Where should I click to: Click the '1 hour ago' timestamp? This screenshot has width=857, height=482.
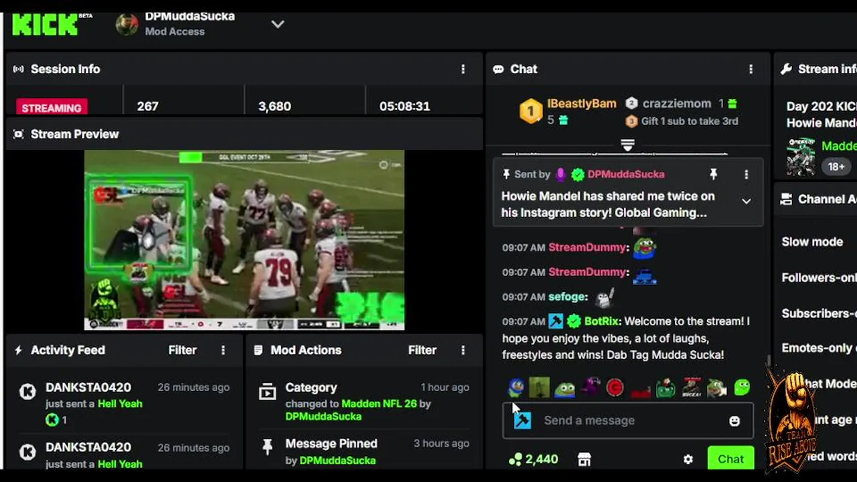point(445,388)
